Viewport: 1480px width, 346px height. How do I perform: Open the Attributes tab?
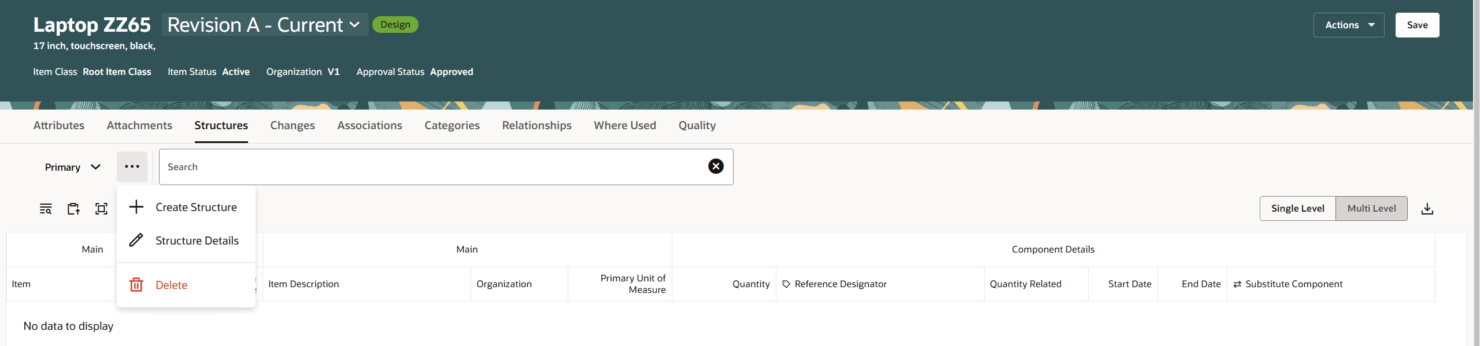click(59, 126)
